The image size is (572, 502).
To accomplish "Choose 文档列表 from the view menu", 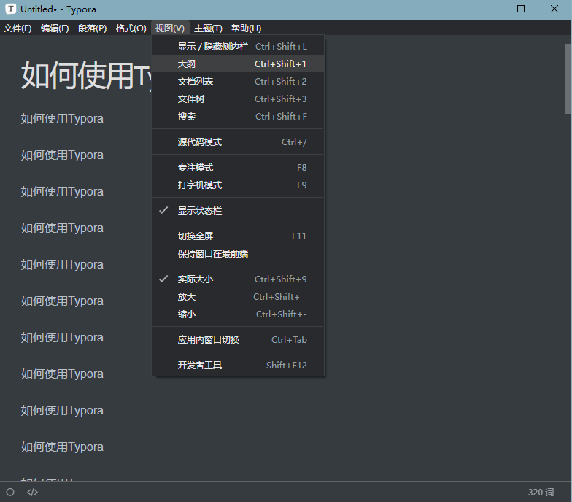I will (238, 82).
